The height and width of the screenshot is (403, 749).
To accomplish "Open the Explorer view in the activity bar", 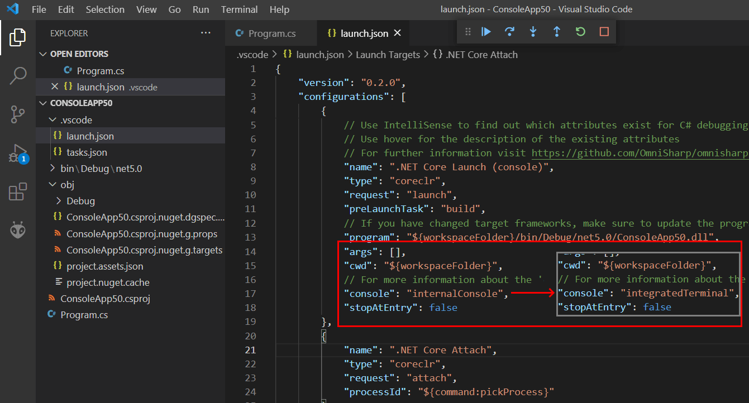I will point(18,37).
